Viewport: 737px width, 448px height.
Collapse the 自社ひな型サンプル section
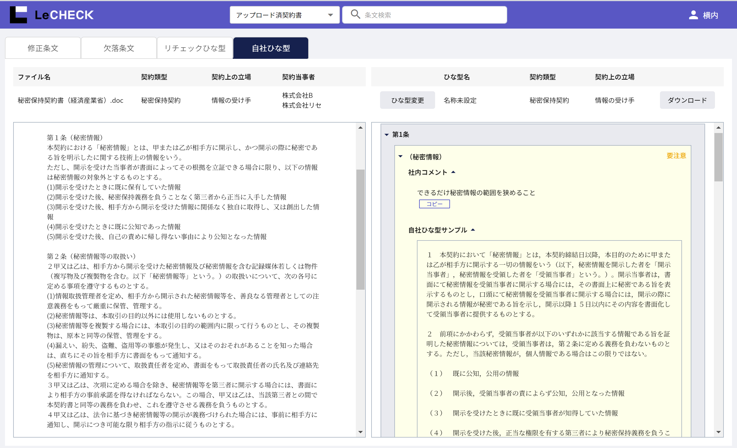point(473,230)
